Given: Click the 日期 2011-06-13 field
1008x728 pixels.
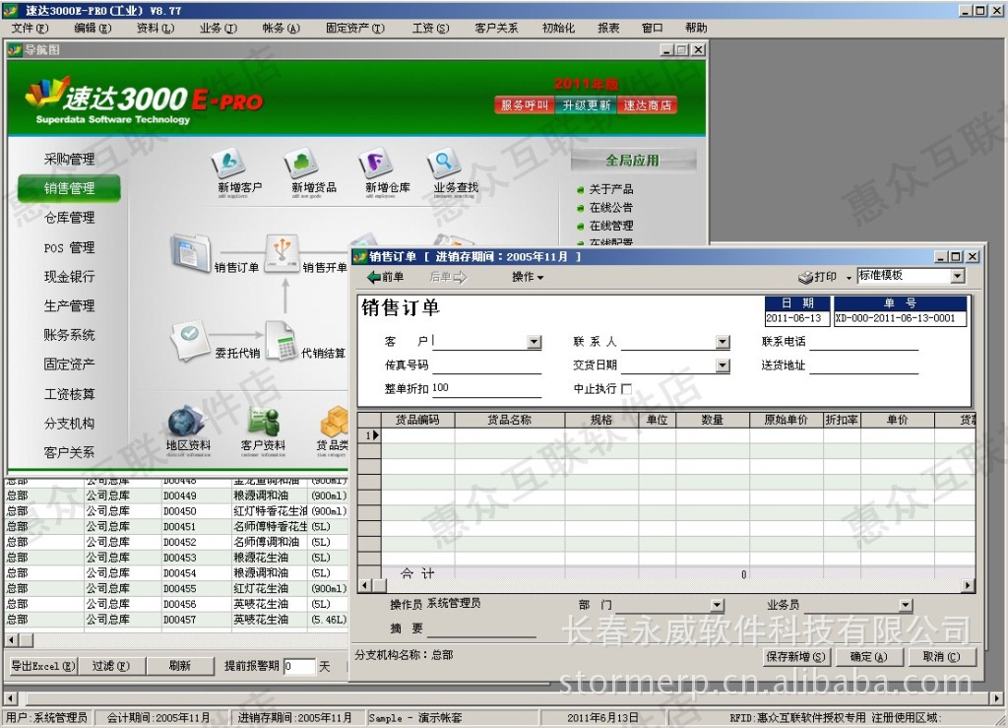Looking at the screenshot, I should [797, 318].
